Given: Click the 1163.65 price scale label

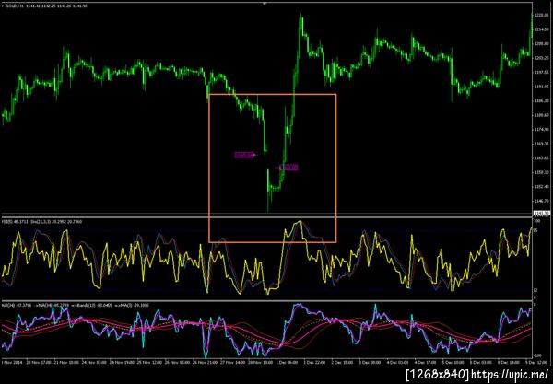Looking at the screenshot, I should tap(541, 158).
